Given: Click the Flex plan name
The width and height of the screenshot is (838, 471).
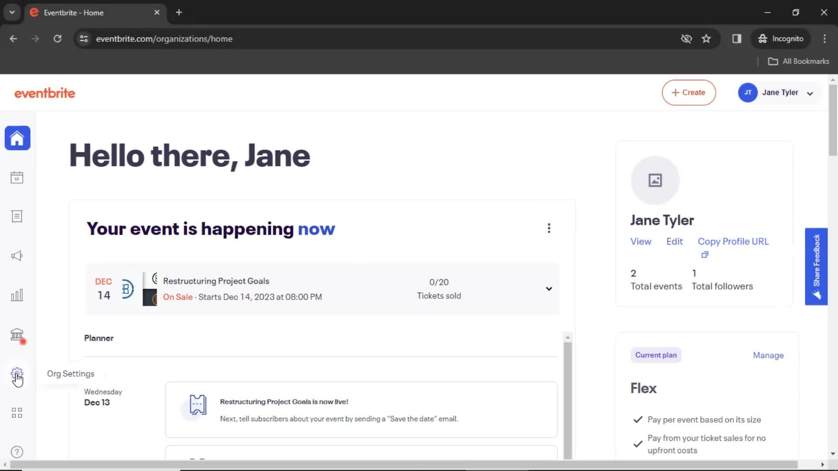Looking at the screenshot, I should tap(643, 388).
